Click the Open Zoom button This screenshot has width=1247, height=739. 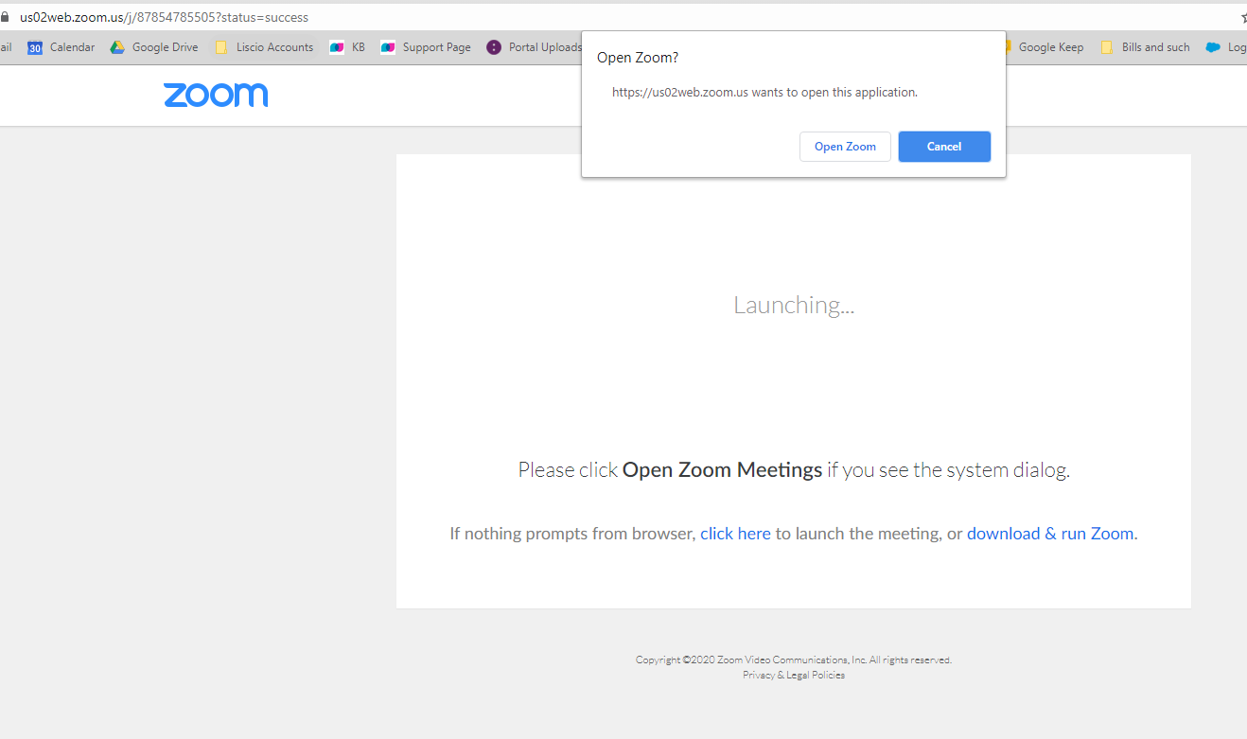[x=845, y=147]
